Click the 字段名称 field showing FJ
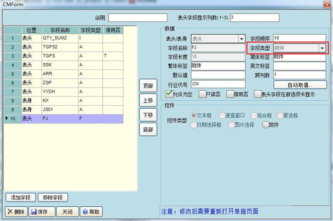Screen dimensions: 333x221 (218, 48)
